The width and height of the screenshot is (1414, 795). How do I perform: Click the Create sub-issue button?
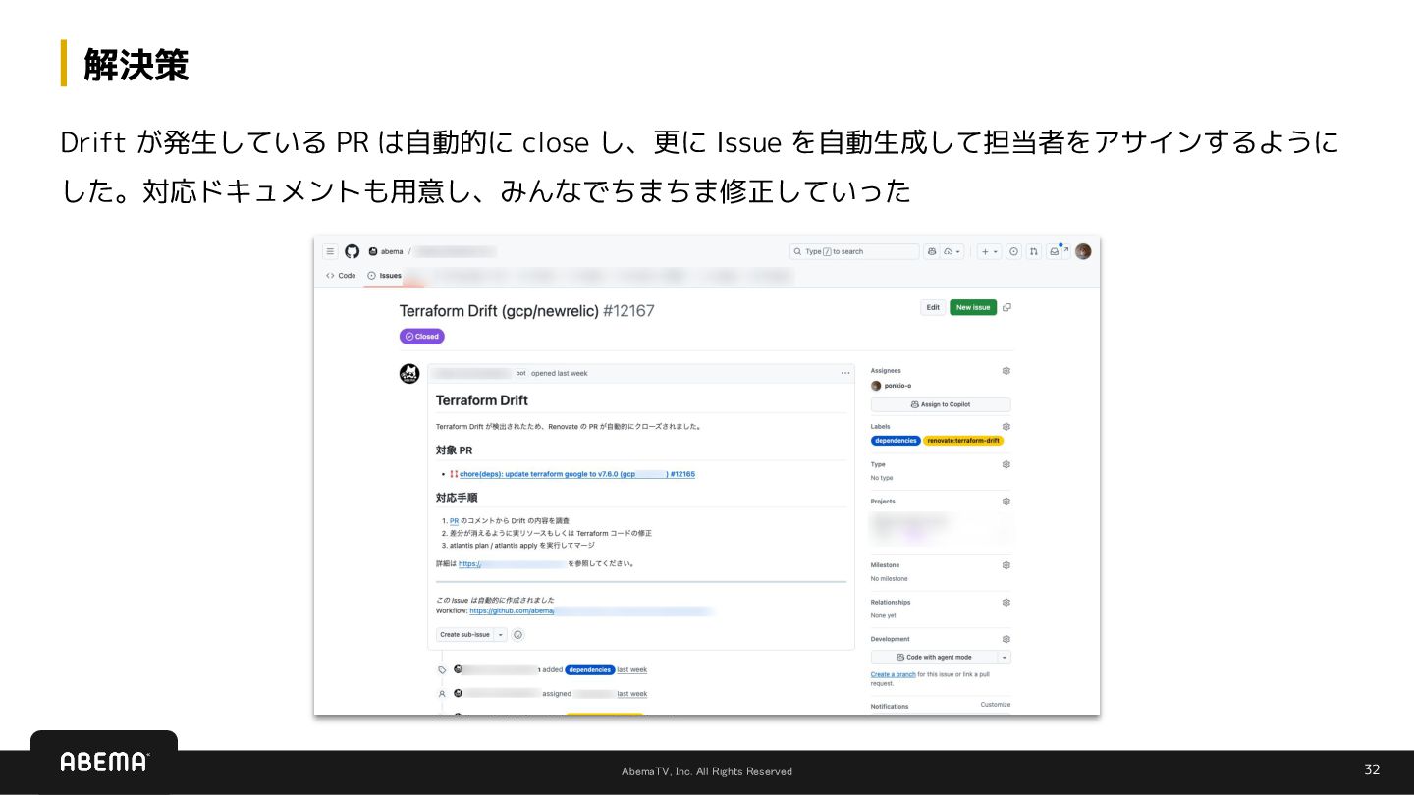pyautogui.click(x=464, y=635)
